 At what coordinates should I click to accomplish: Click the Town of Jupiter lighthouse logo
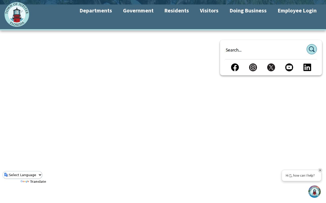point(17,14)
